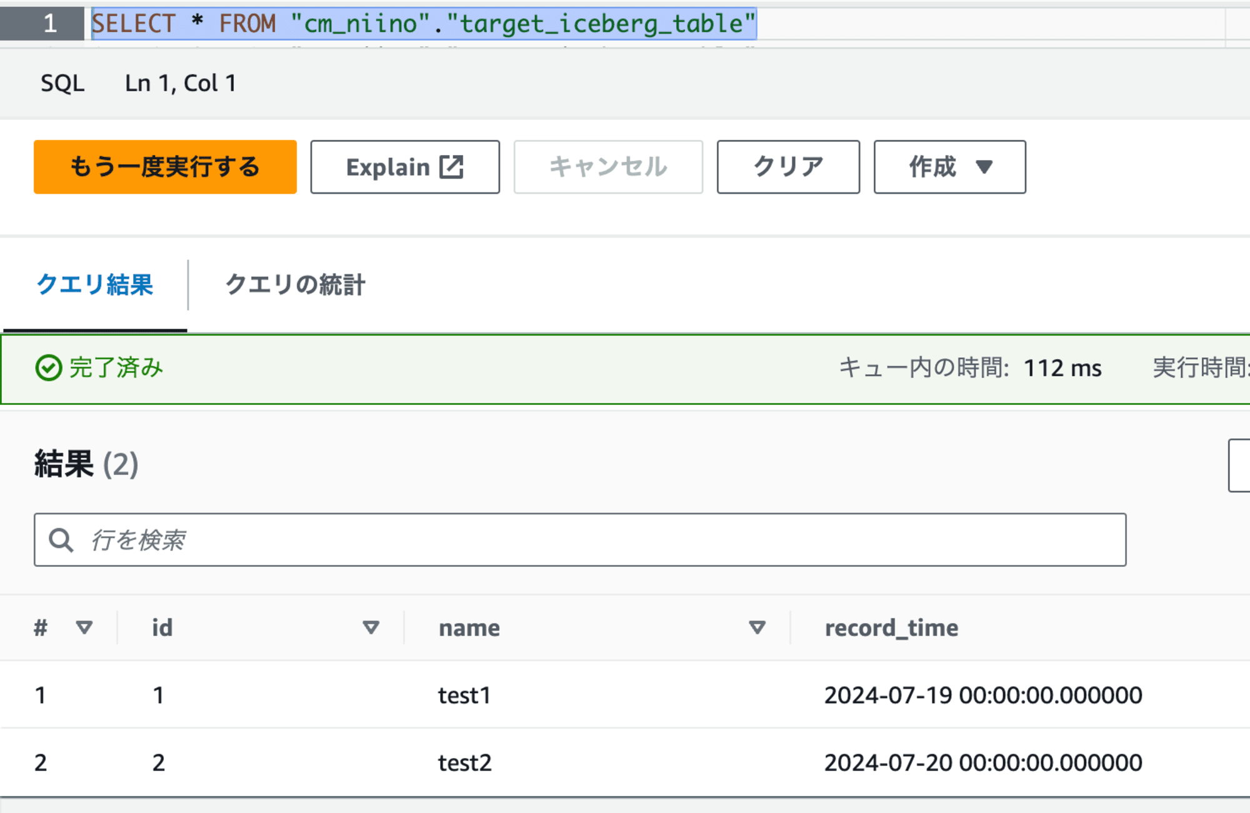
Task: Click the magnifier icon in row search
Action: (61, 540)
